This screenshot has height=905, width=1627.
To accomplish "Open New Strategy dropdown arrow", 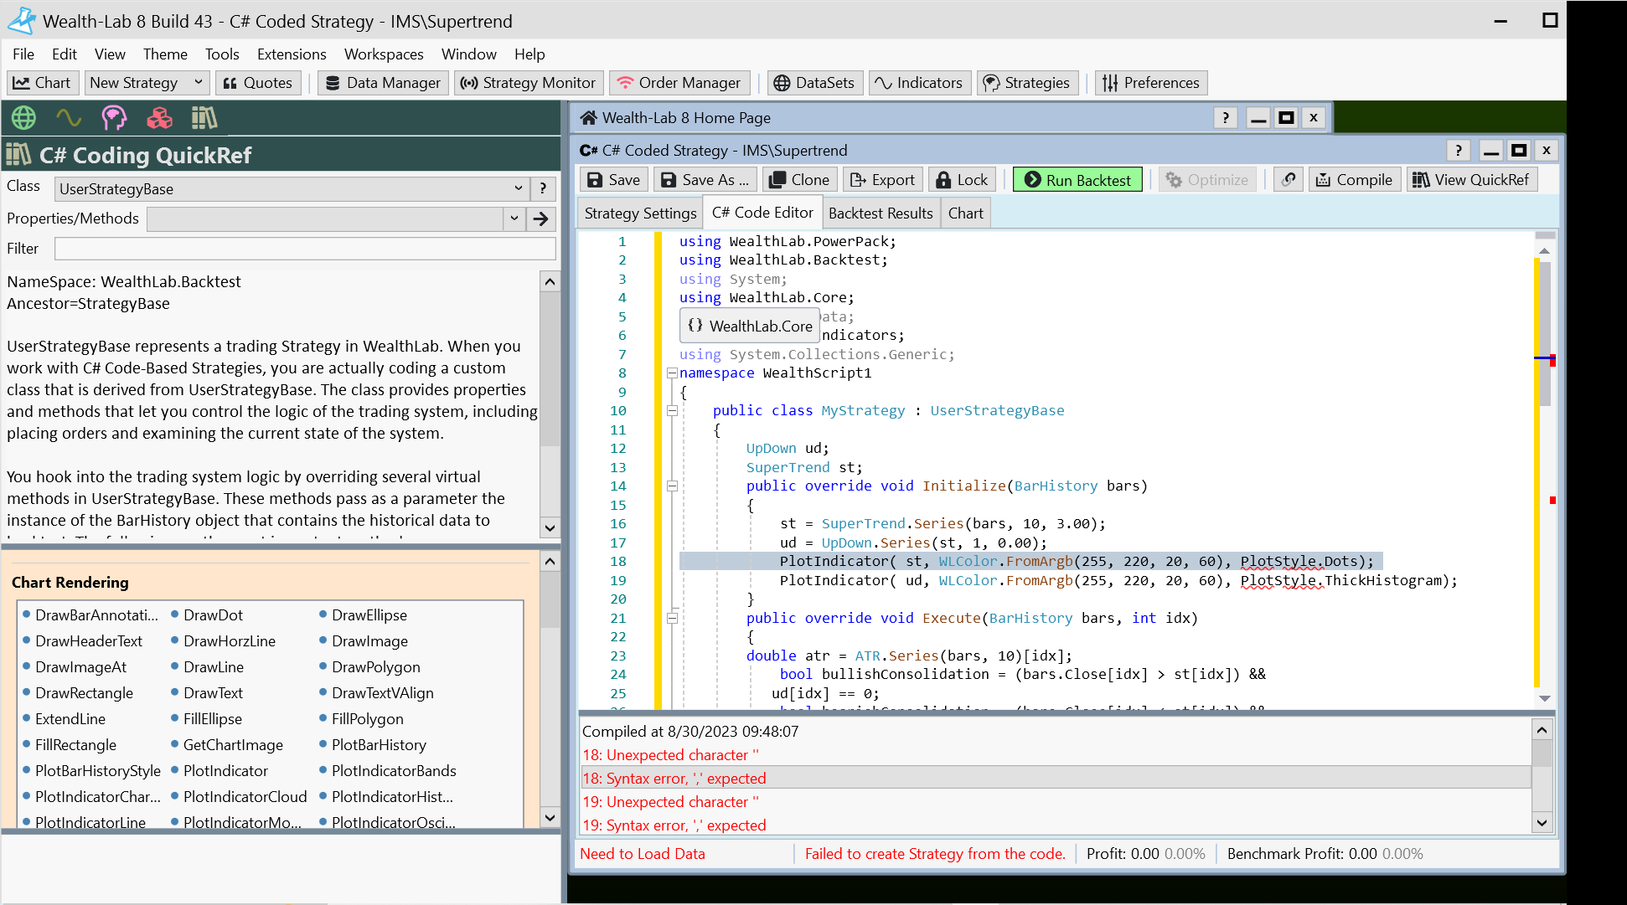I will pos(199,83).
